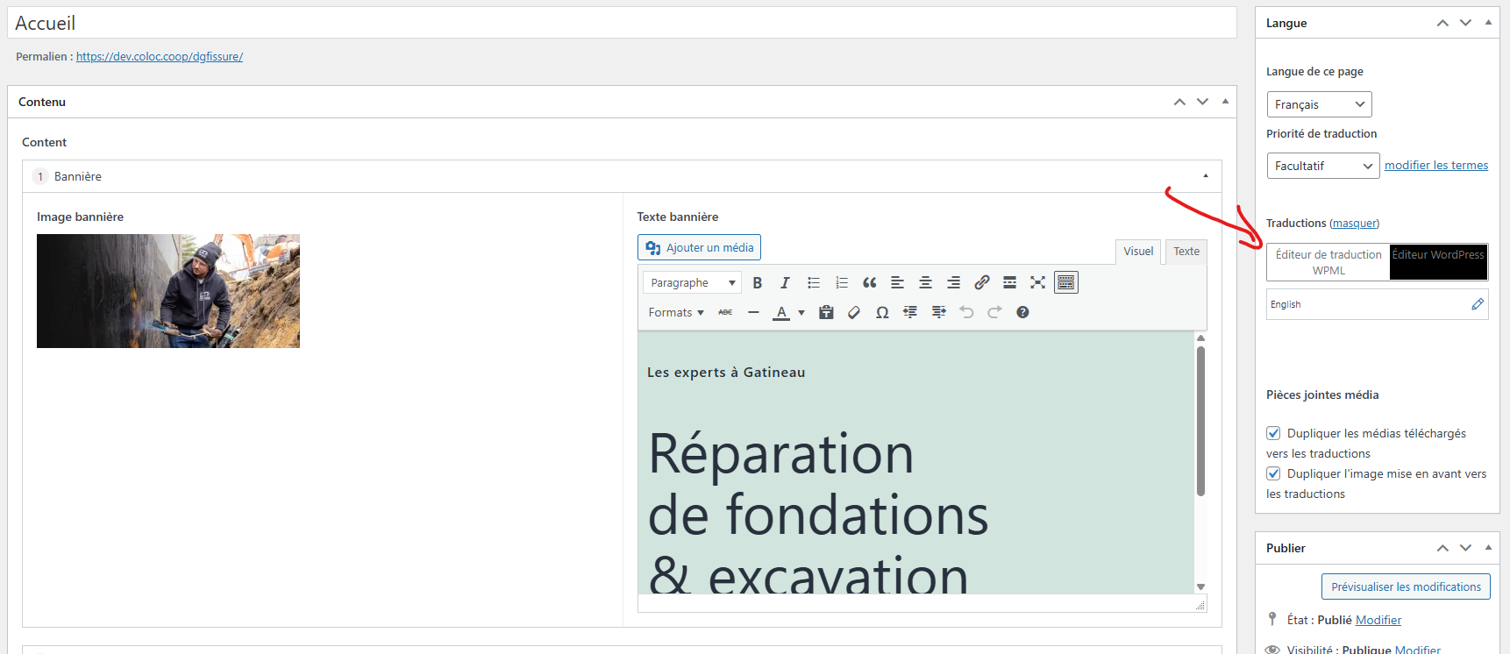Click Prévisualiser les modifications button
The width and height of the screenshot is (1510, 654).
1406,586
